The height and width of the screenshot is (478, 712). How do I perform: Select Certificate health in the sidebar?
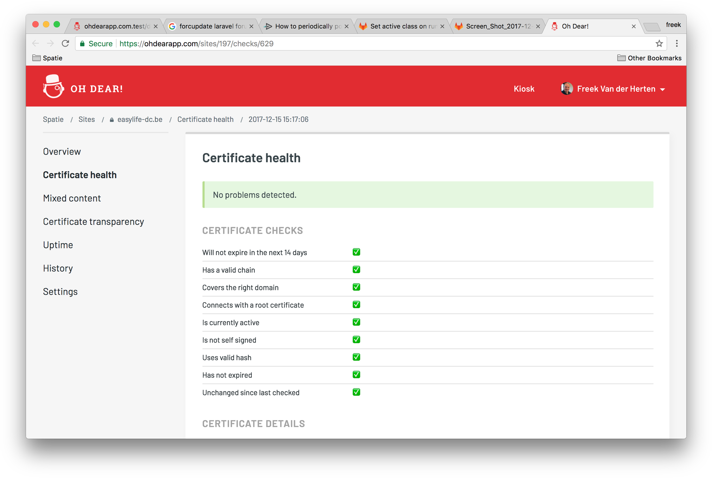80,175
